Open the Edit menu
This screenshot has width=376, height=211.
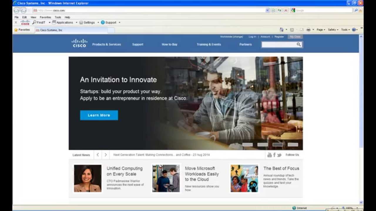point(24,17)
